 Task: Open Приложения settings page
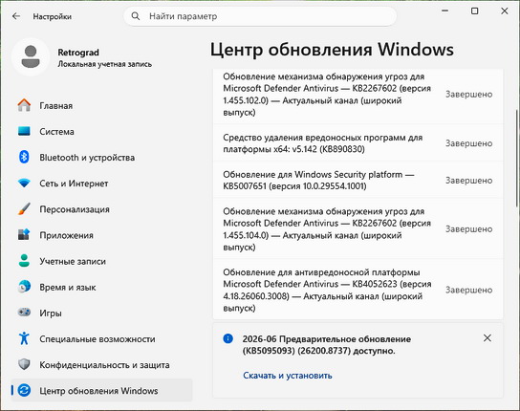[102, 235]
